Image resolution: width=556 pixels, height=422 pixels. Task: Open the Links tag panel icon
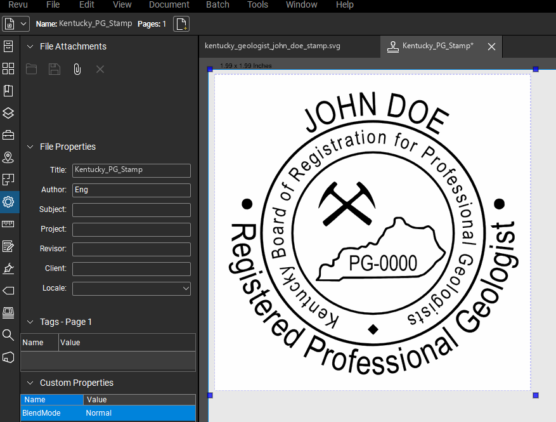8,291
